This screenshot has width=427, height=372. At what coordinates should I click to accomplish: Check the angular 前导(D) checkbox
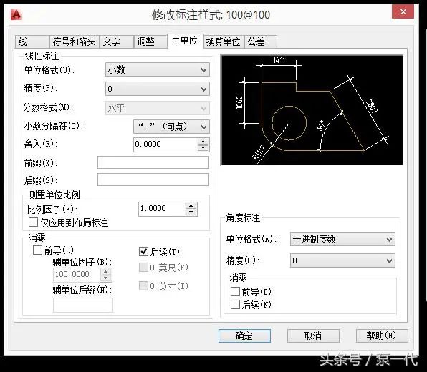pos(235,291)
